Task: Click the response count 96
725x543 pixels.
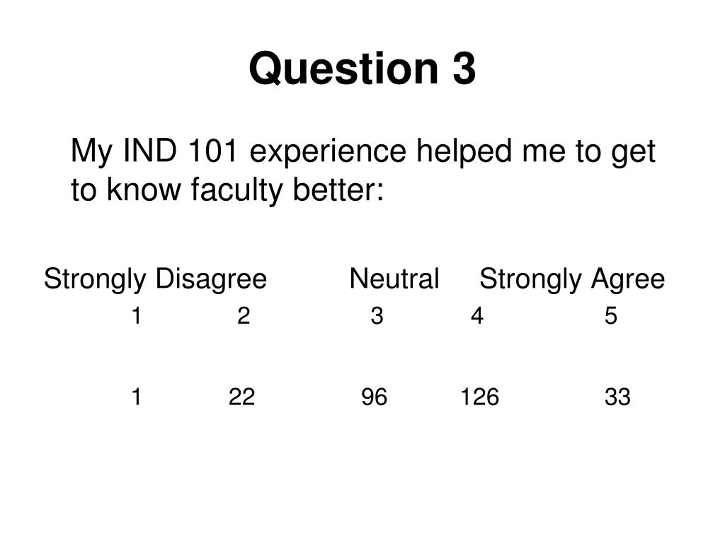Action: point(374,397)
